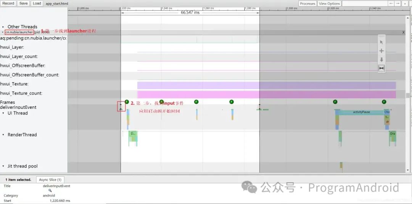Click the purple hwui_Texture counter bar
Image resolution: width=412 pixels, height=204 pixels.
[x=266, y=85]
